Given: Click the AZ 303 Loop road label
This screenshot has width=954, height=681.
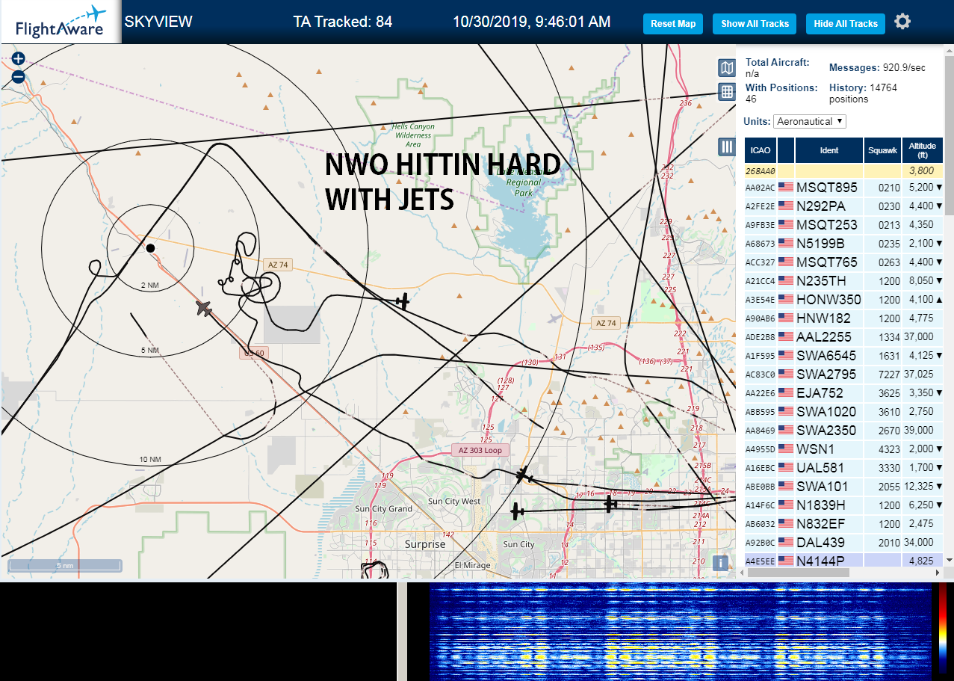Looking at the screenshot, I should (x=481, y=450).
